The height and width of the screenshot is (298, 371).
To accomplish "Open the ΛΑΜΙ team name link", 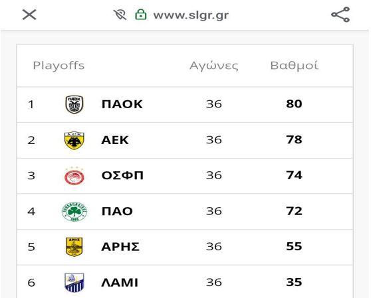I will tap(120, 283).
